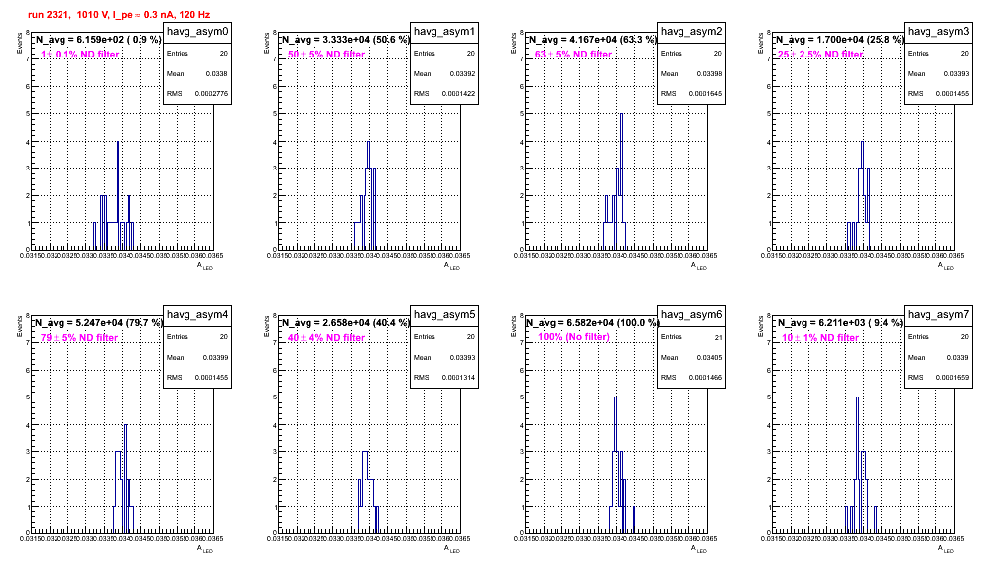The width and height of the screenshot is (988, 567).
Task: Click the Mean value 0.03392 in havg_asym1
Action: click(462, 73)
